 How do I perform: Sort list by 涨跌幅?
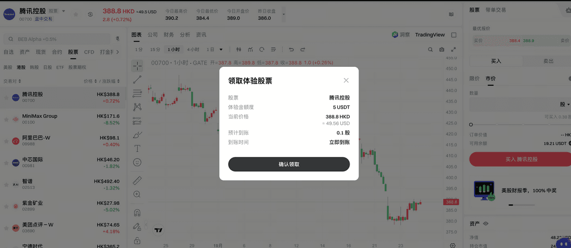click(x=111, y=81)
